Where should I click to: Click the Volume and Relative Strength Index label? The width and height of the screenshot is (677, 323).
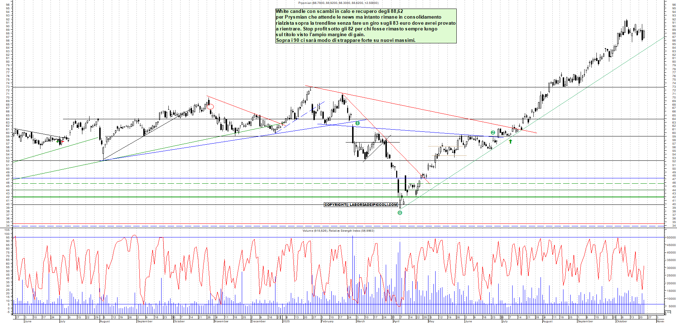pyautogui.click(x=338, y=231)
